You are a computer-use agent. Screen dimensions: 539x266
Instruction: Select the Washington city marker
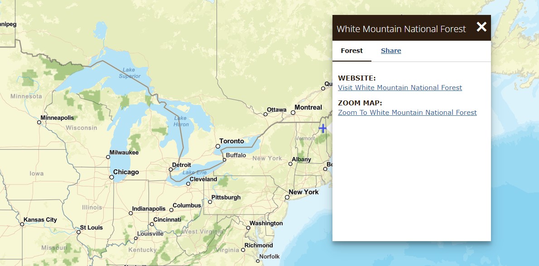tap(248, 228)
